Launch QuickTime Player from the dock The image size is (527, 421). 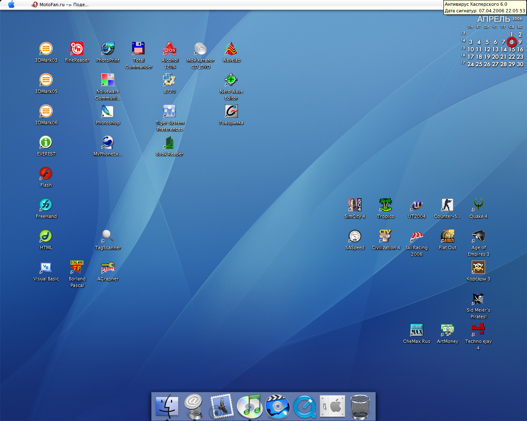305,407
